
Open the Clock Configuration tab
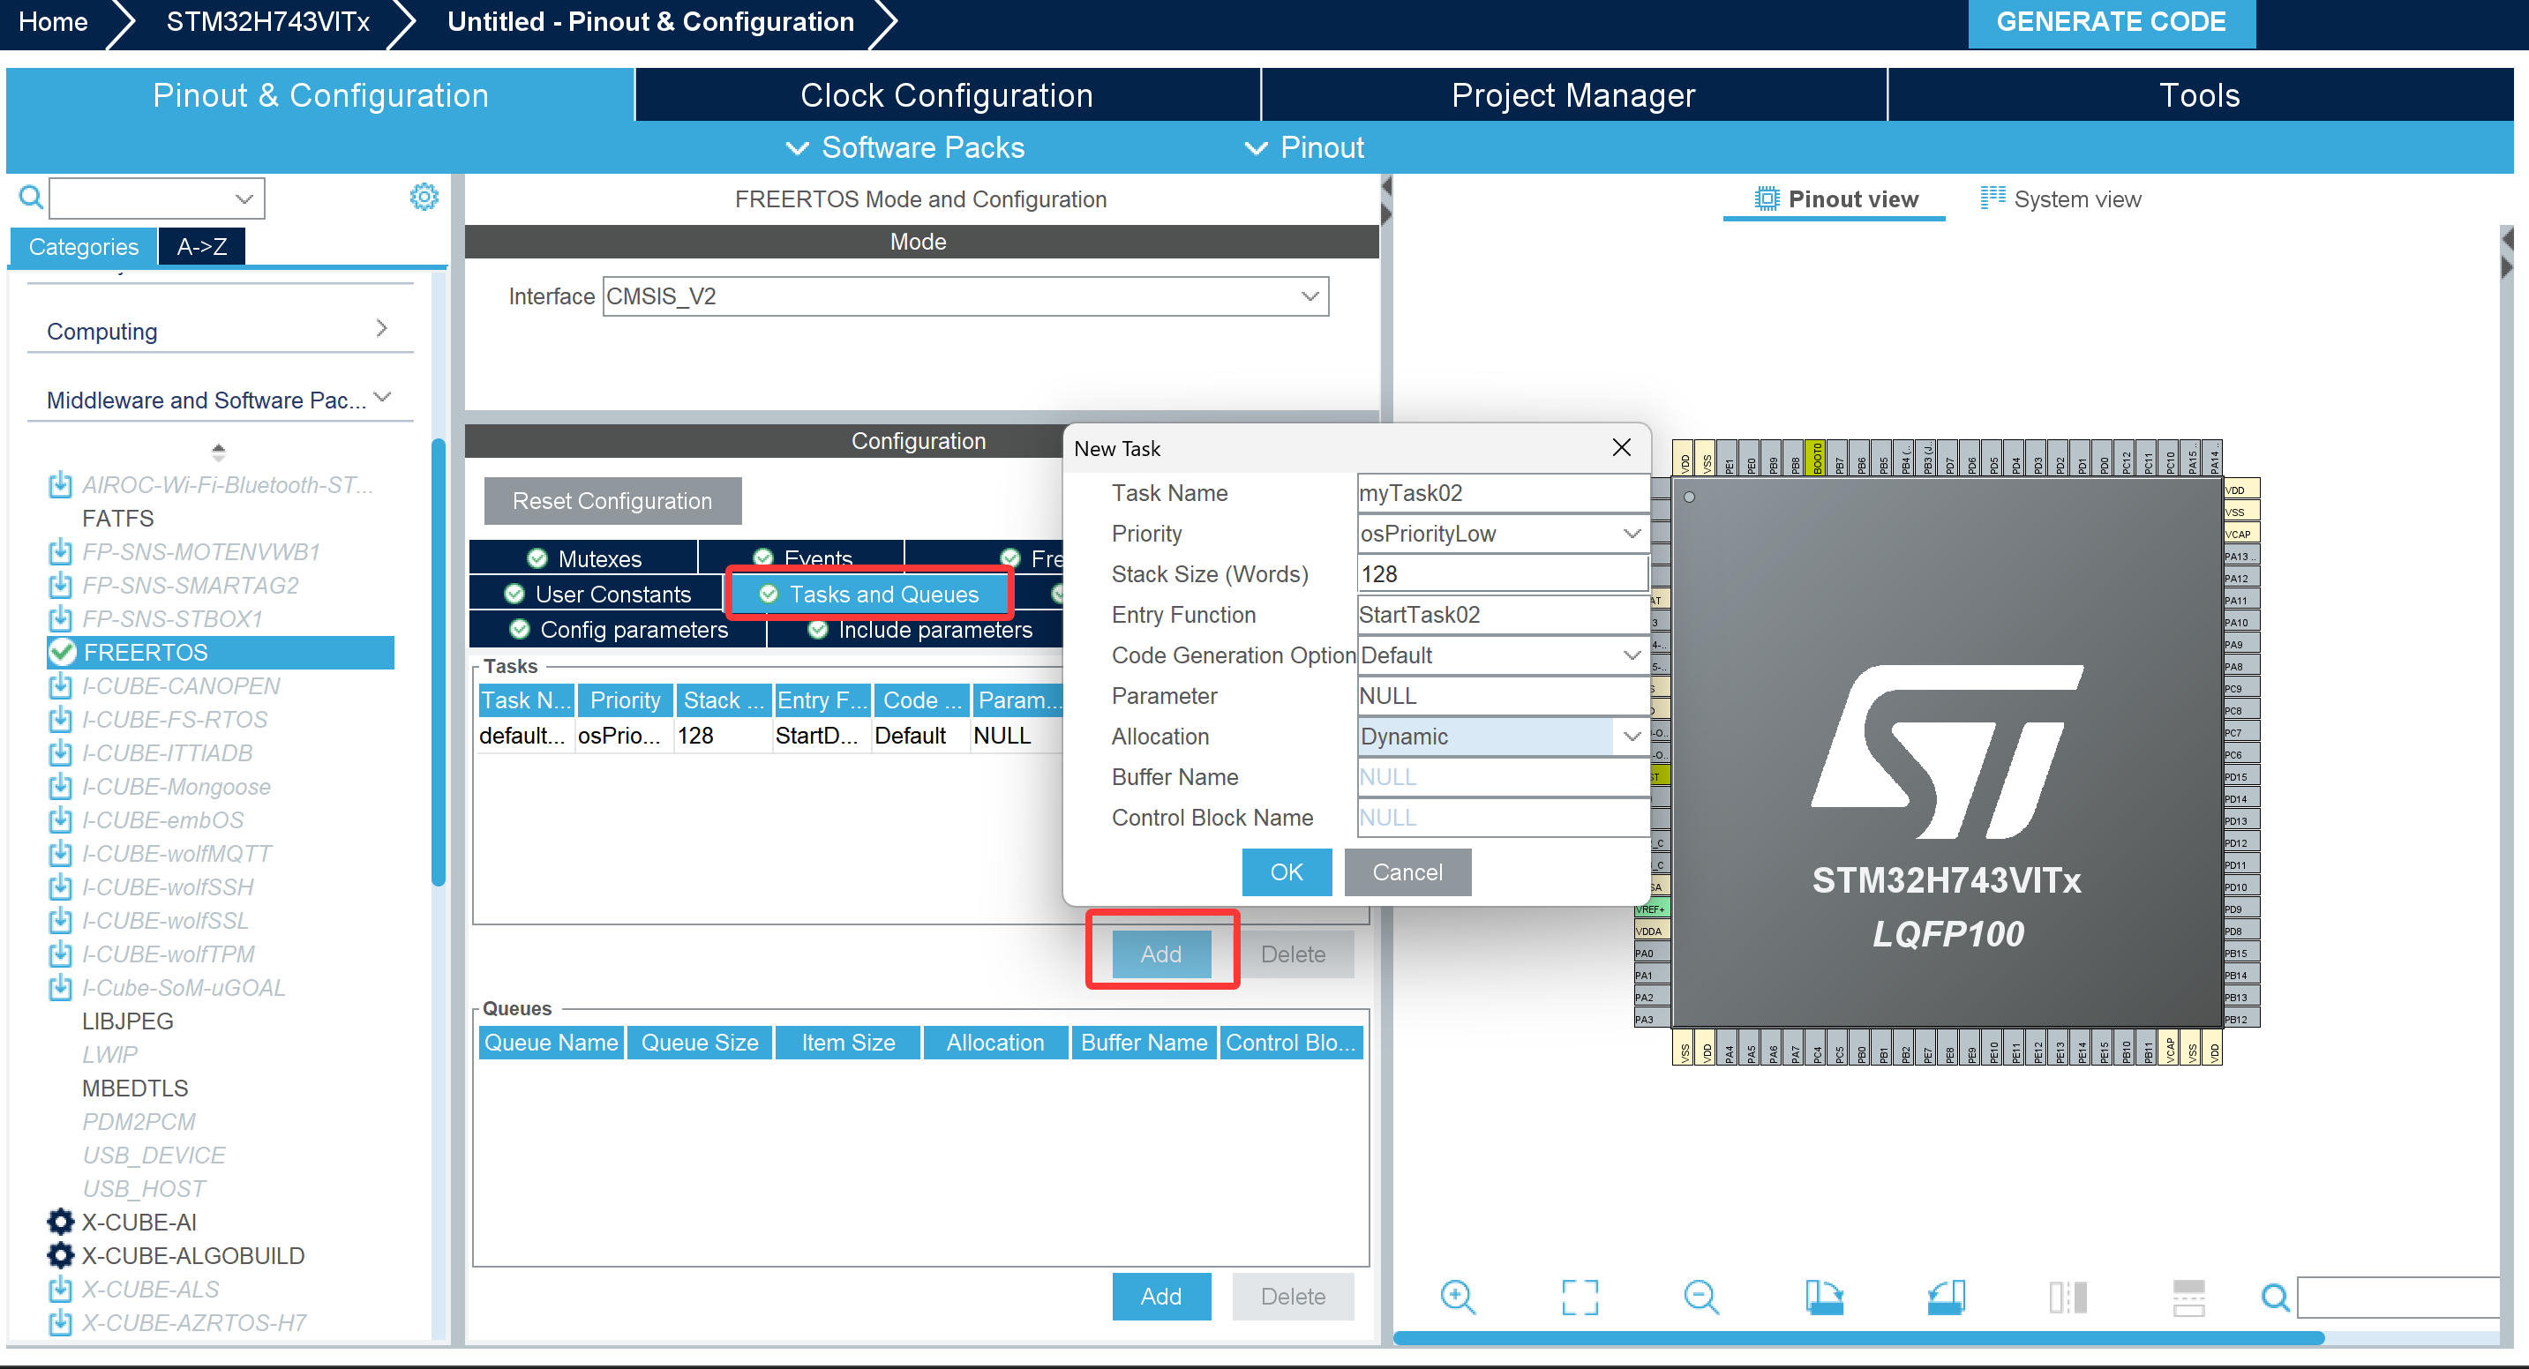point(947,95)
